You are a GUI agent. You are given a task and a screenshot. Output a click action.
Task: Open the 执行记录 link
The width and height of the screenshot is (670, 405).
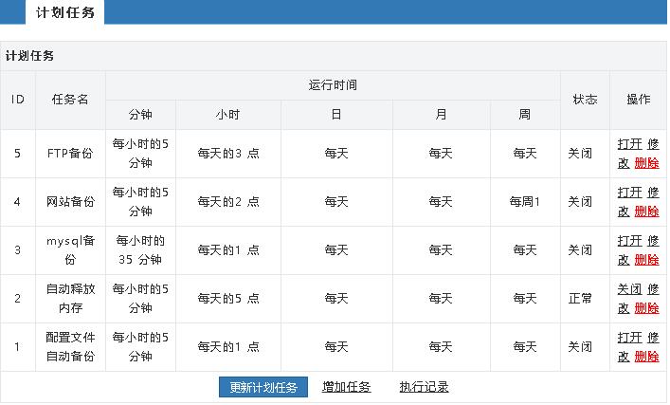tap(424, 387)
